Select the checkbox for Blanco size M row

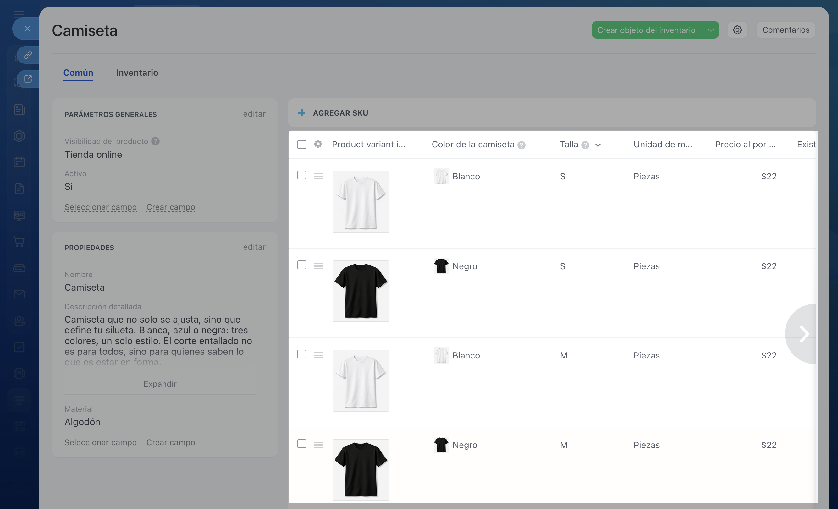click(302, 354)
